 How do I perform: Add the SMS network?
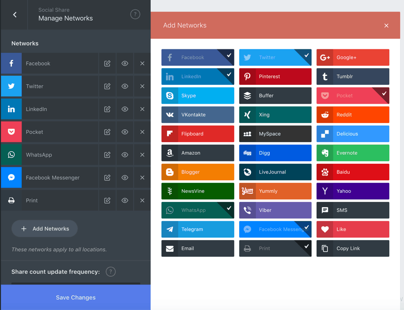coord(353,210)
